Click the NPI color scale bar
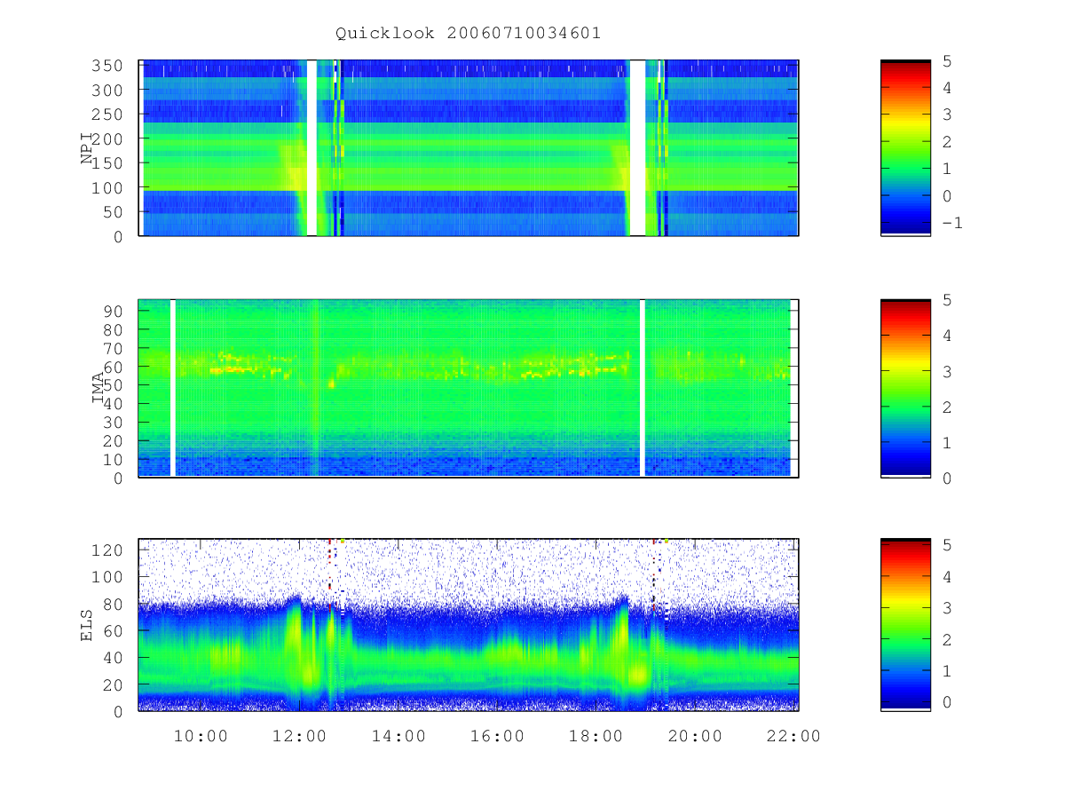Screen dimensions: 1065x799 [x=905, y=148]
